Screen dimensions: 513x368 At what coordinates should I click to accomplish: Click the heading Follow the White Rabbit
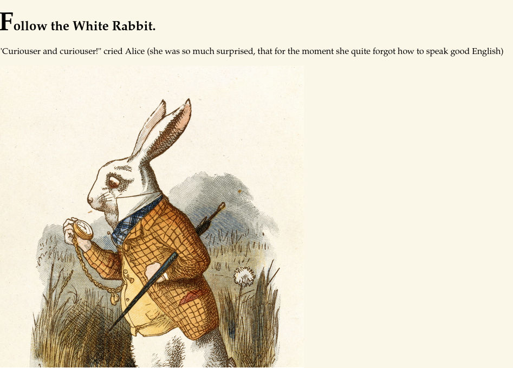77,22
